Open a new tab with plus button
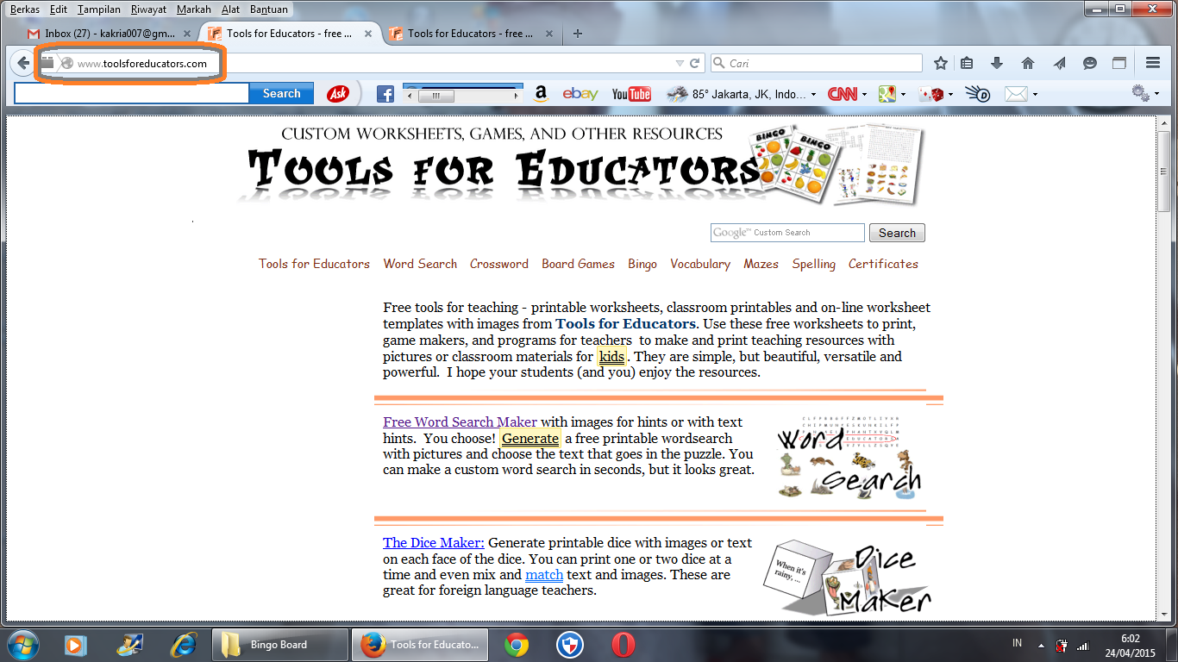The image size is (1178, 662). pyautogui.click(x=578, y=34)
